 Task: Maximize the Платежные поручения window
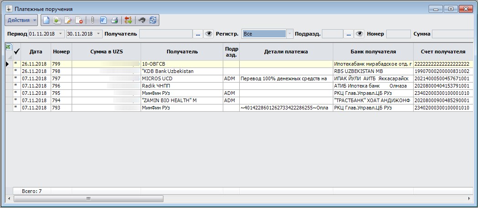click(x=451, y=9)
